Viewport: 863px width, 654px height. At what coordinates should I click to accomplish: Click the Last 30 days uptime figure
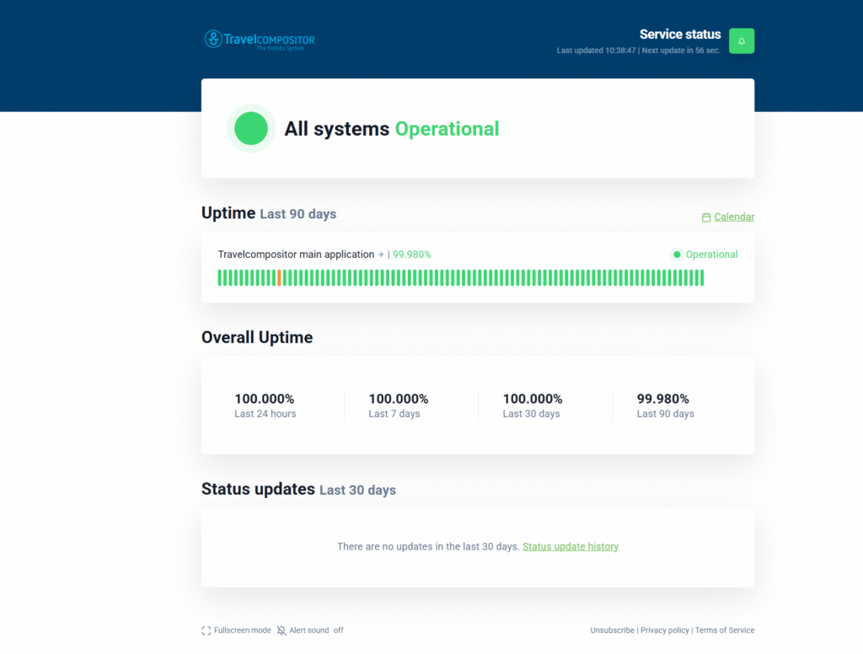tap(533, 399)
